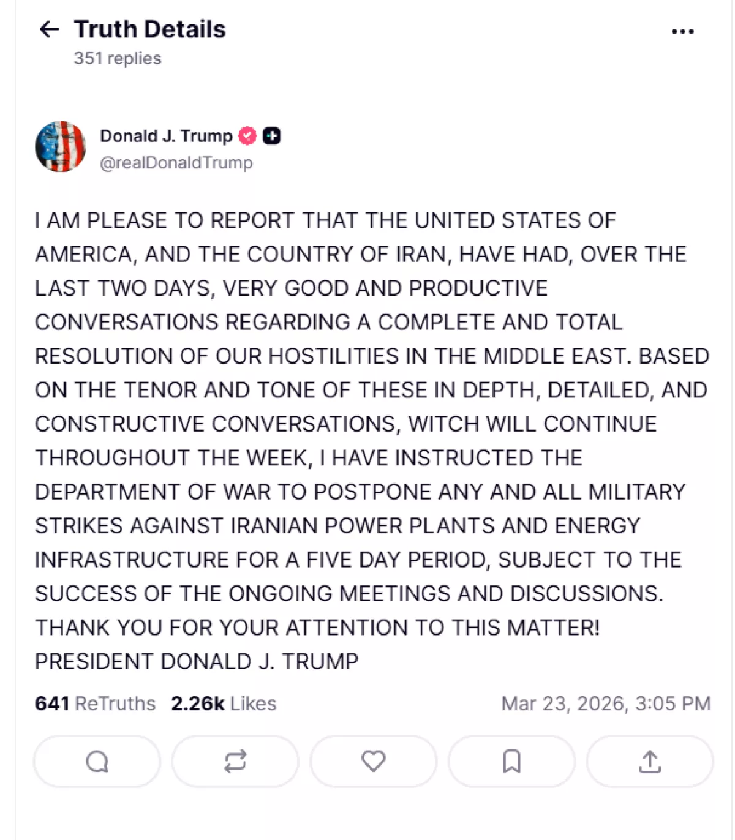Viewport: 735px width, 840px height.
Task: Share the post via upload arrow icon
Action: [650, 762]
